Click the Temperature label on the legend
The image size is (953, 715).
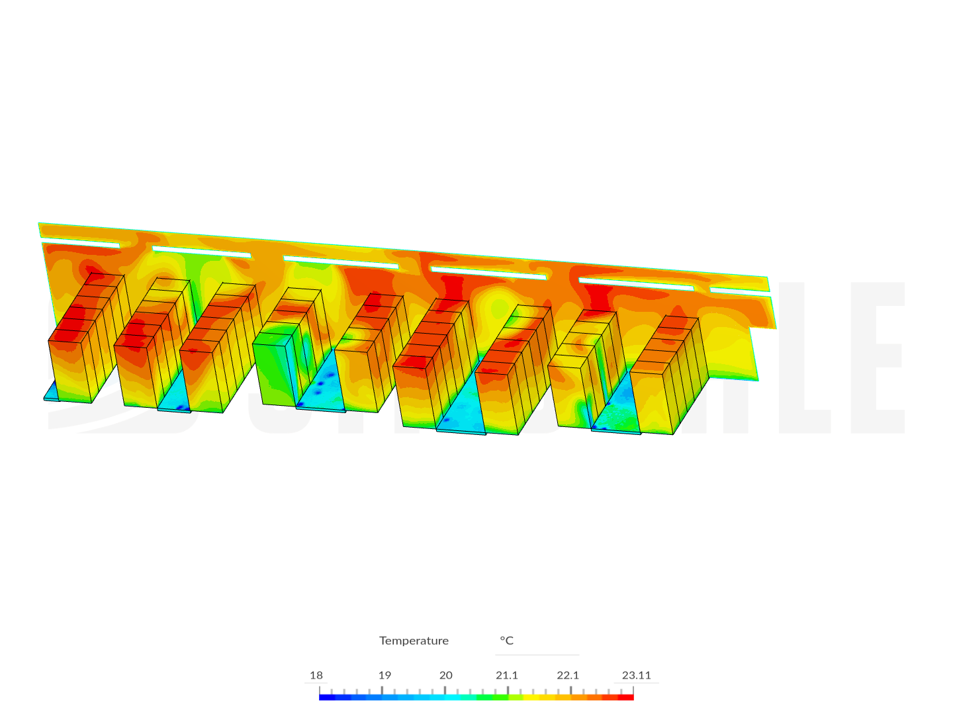click(x=414, y=640)
